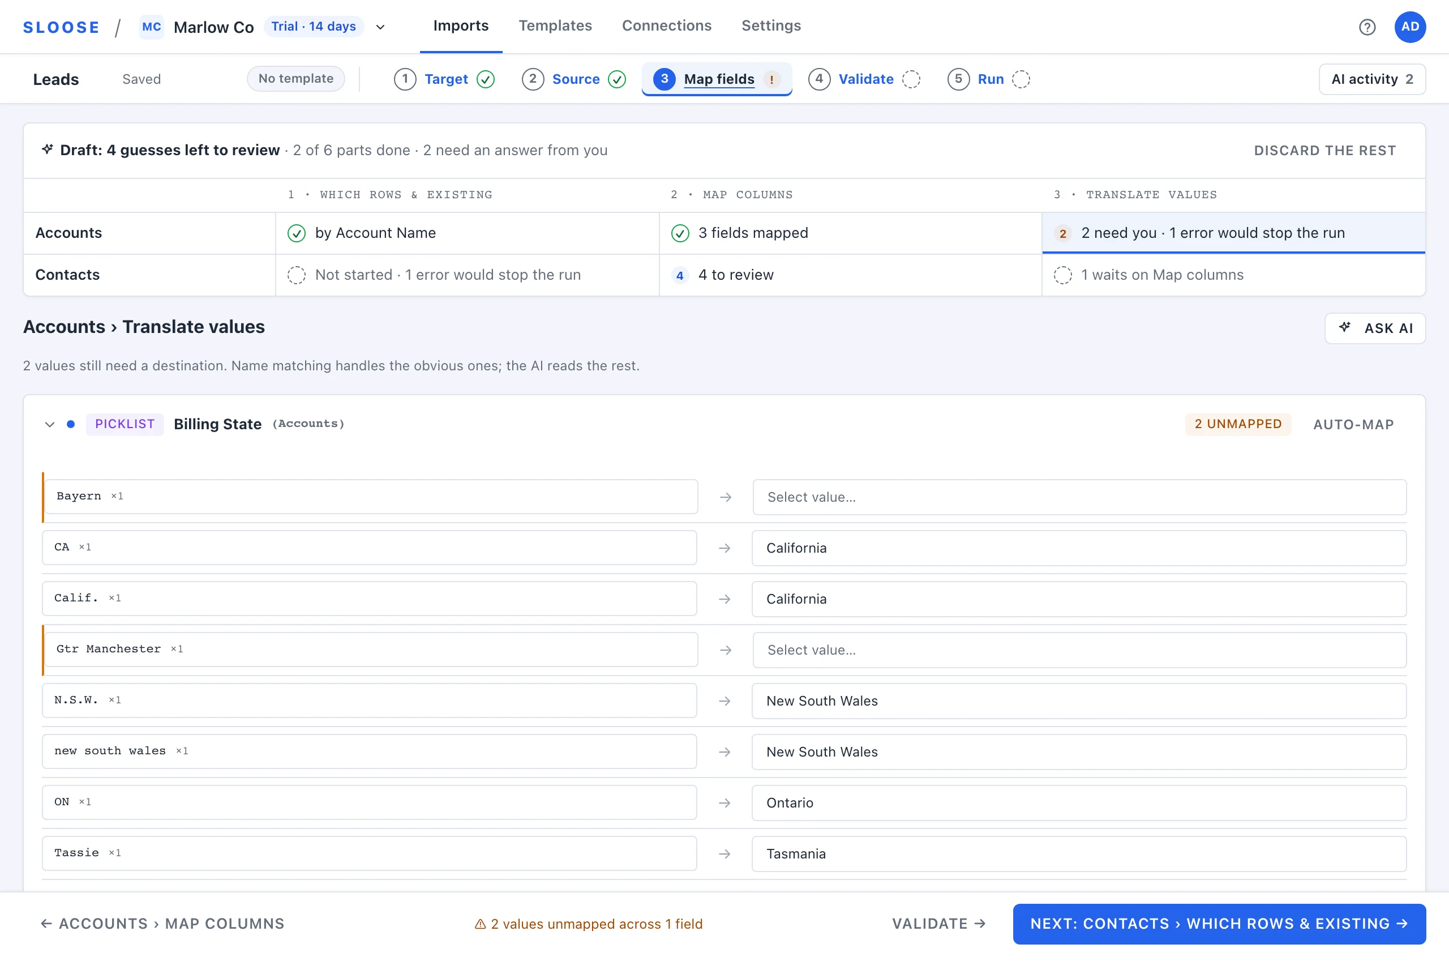Click the Calif. source value field
This screenshot has width=1449, height=974.
370,599
